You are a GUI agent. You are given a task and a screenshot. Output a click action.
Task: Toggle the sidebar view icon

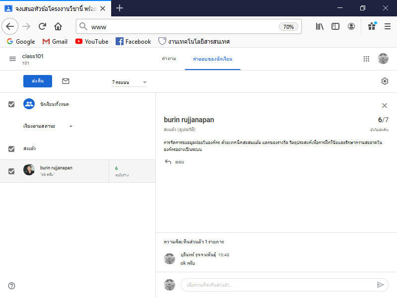[335, 26]
